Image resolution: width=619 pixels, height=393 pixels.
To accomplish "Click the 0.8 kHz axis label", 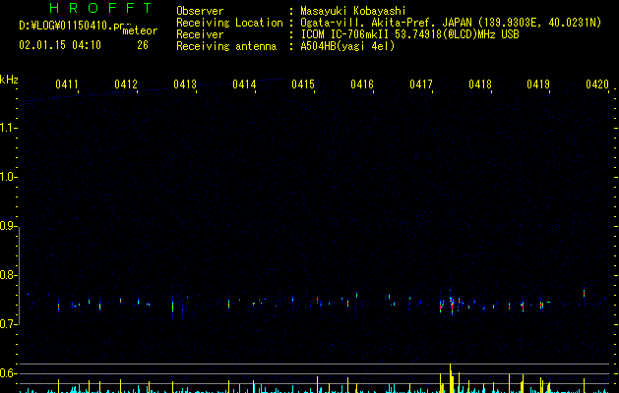I will click(x=8, y=275).
